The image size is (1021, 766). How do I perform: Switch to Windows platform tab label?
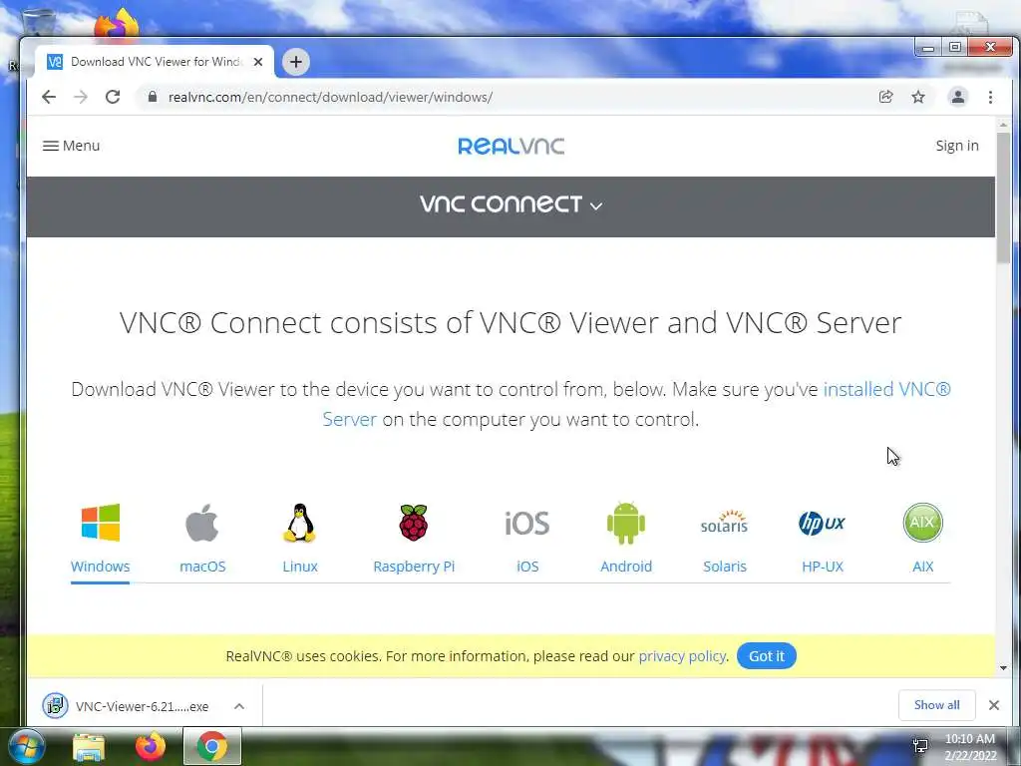101,567
